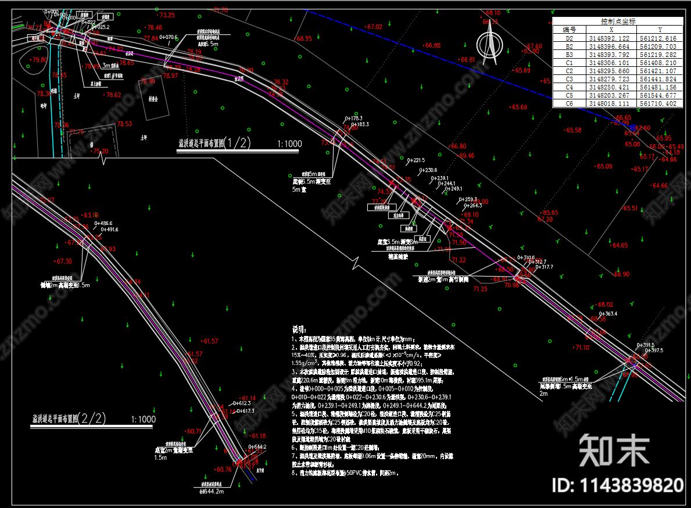
Task: Click X value "3148295.660" in the table
Action: (610, 71)
